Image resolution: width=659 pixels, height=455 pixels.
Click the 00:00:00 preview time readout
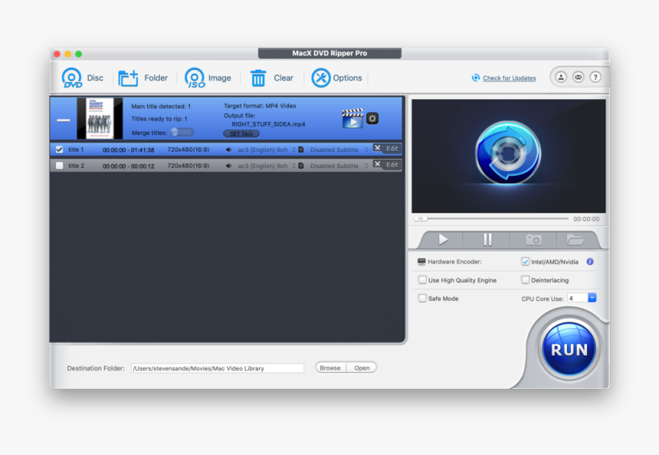pyautogui.click(x=586, y=219)
